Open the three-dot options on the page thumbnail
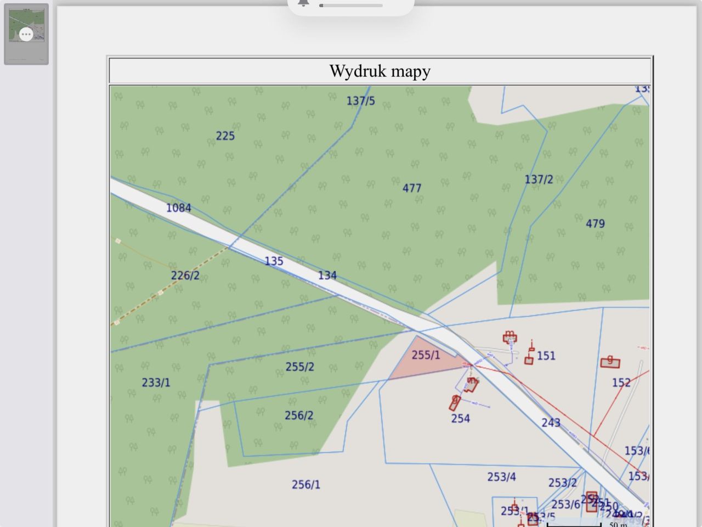Image resolution: width=702 pixels, height=527 pixels. (x=26, y=34)
